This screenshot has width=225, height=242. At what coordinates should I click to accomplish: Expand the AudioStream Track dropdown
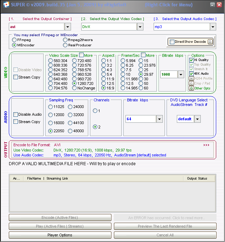197,119
